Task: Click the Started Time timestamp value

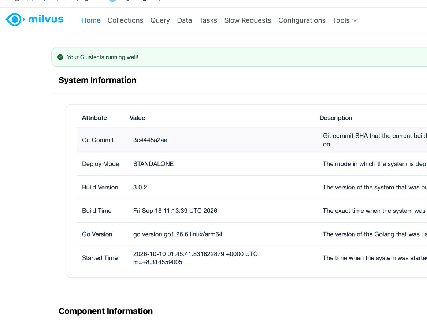Action: (x=195, y=258)
